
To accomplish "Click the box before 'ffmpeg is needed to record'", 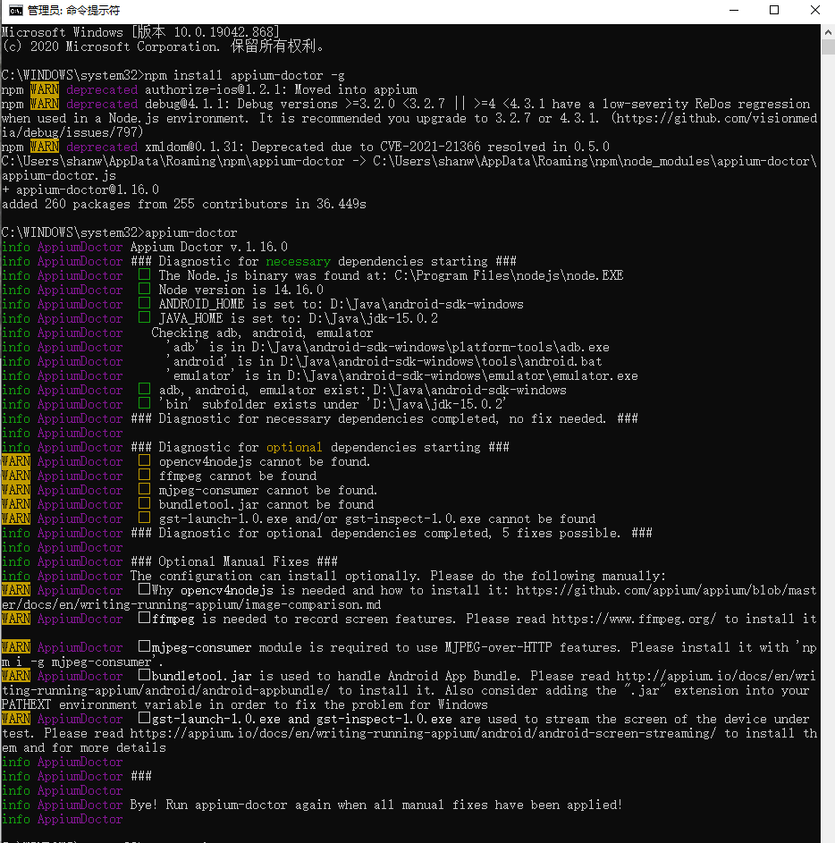I will click(x=144, y=618).
